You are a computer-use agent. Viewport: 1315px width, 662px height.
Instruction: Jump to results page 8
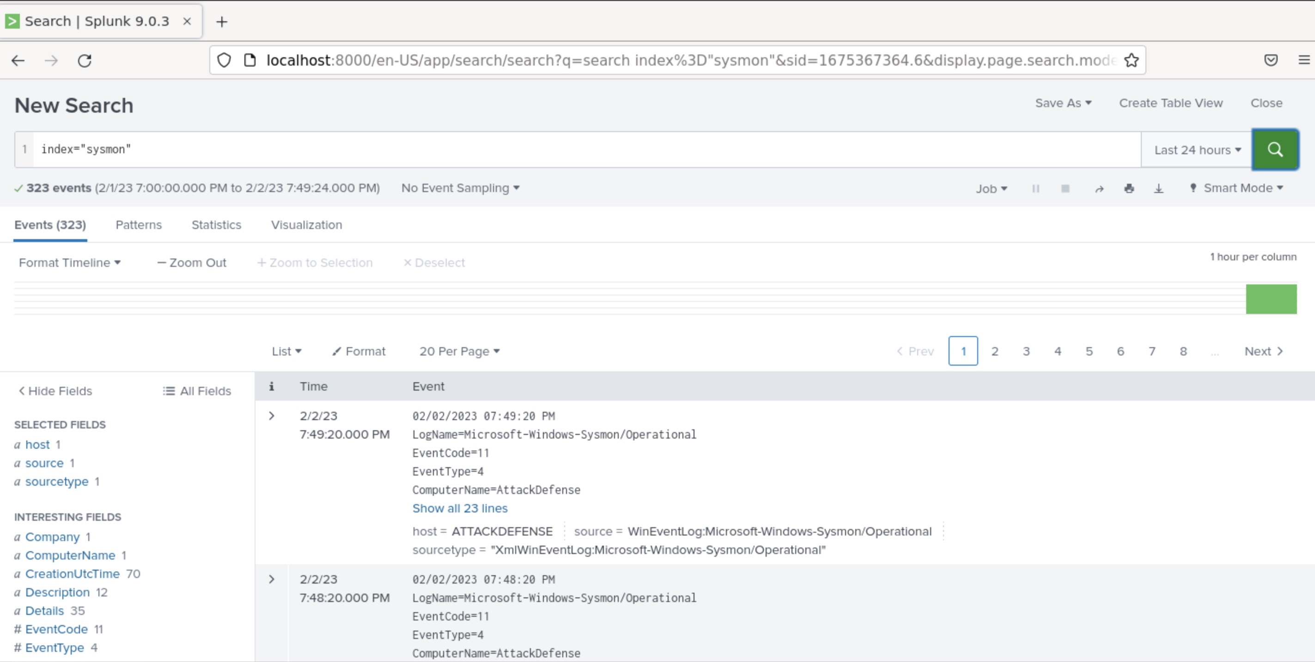1183,351
